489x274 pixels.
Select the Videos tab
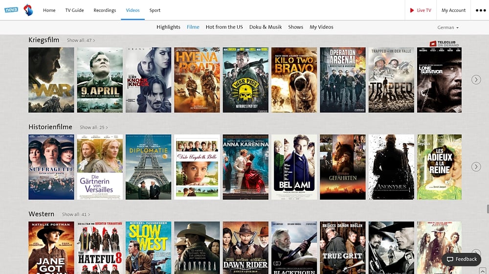pos(133,10)
